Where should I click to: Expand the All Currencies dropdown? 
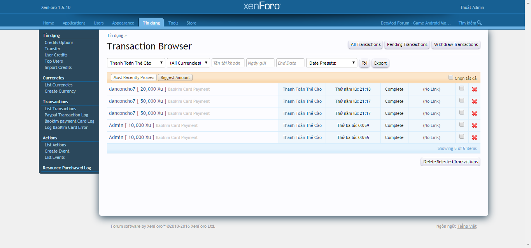point(188,63)
